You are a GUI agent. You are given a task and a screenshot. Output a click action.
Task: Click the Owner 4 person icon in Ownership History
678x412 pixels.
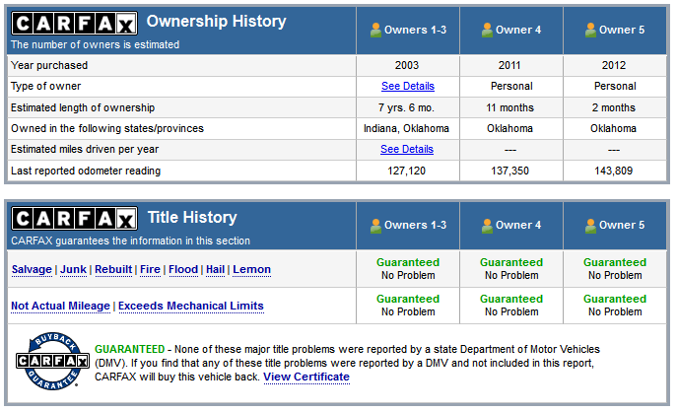point(487,30)
